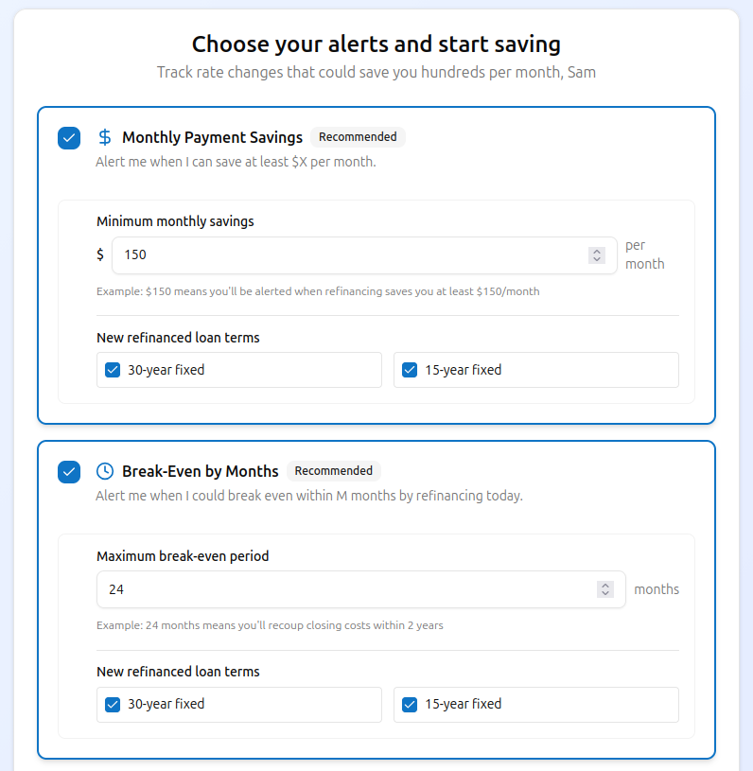Click the up stepper arrow on the 150 field
Screen dimensions: 753x771
(x=597, y=250)
